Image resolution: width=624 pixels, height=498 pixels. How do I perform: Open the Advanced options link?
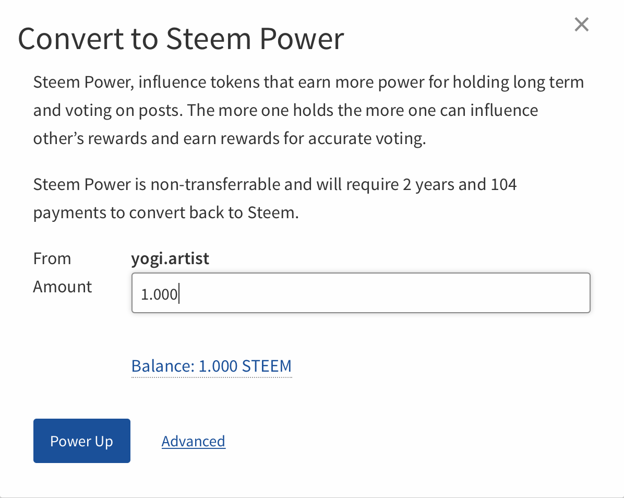click(193, 441)
